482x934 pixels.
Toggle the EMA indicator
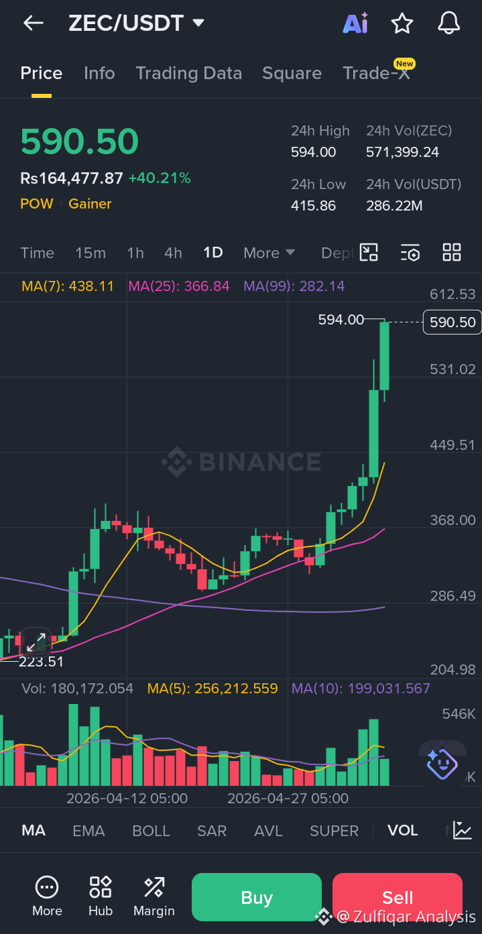[88, 831]
